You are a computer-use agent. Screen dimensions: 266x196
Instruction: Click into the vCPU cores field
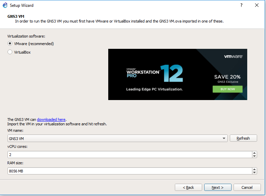(x=130, y=155)
